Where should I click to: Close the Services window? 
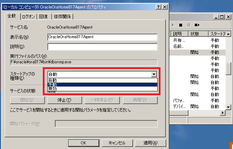228,17
